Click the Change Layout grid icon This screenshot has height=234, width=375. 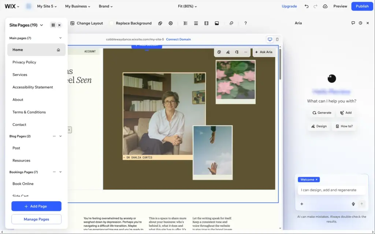coord(73,23)
